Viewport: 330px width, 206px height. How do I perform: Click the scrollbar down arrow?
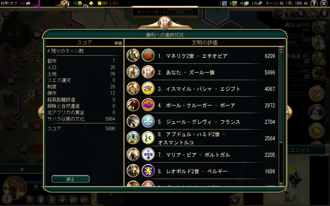(281, 183)
